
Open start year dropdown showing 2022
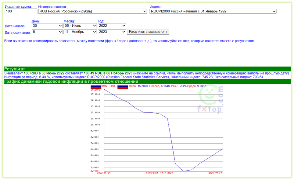(112, 26)
